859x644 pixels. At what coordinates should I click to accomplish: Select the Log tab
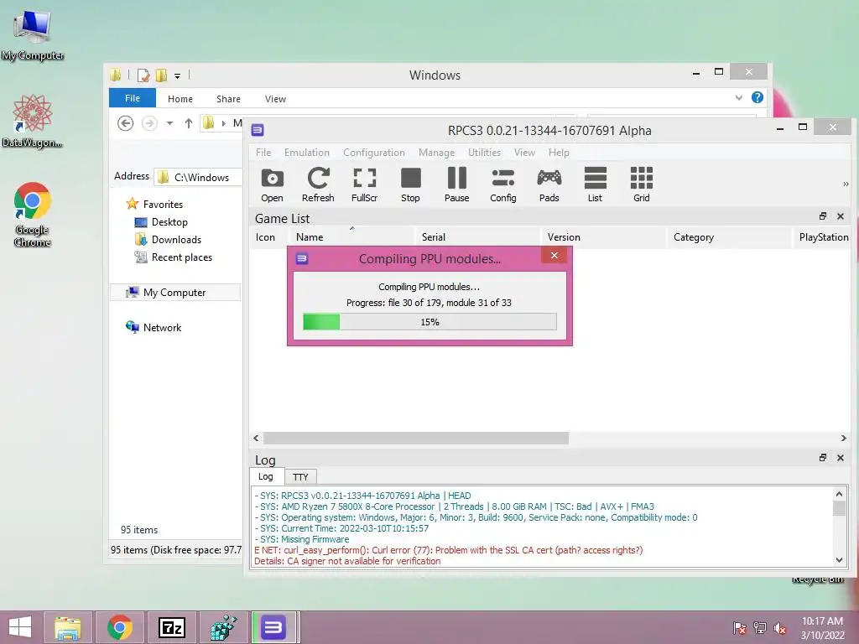(266, 476)
